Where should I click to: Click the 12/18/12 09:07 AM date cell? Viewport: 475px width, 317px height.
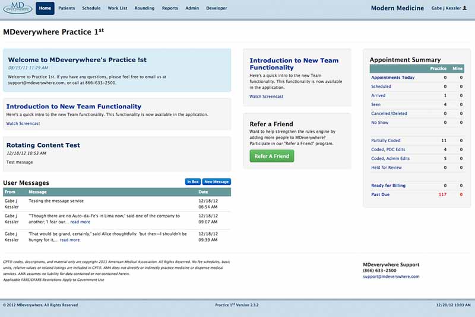point(208,219)
